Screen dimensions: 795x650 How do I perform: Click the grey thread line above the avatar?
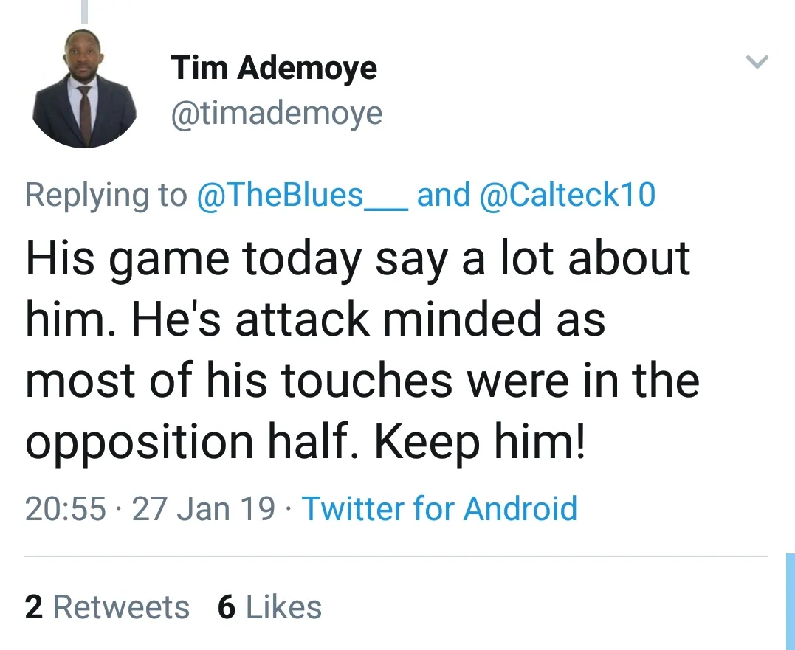pyautogui.click(x=85, y=11)
